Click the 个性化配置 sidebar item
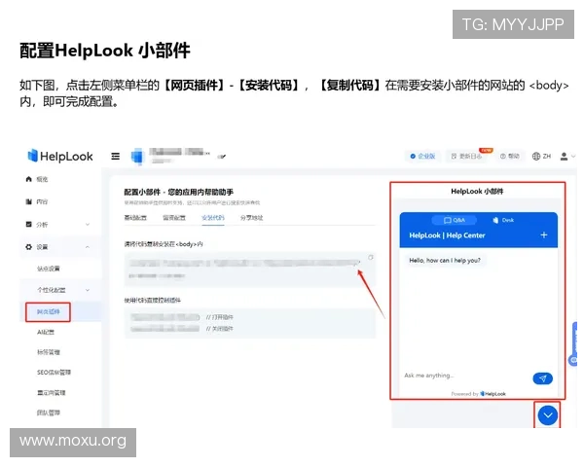 point(52,290)
